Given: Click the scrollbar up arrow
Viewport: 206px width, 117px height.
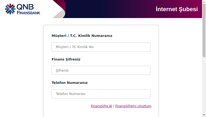Looking at the screenshot, I should (204, 2).
